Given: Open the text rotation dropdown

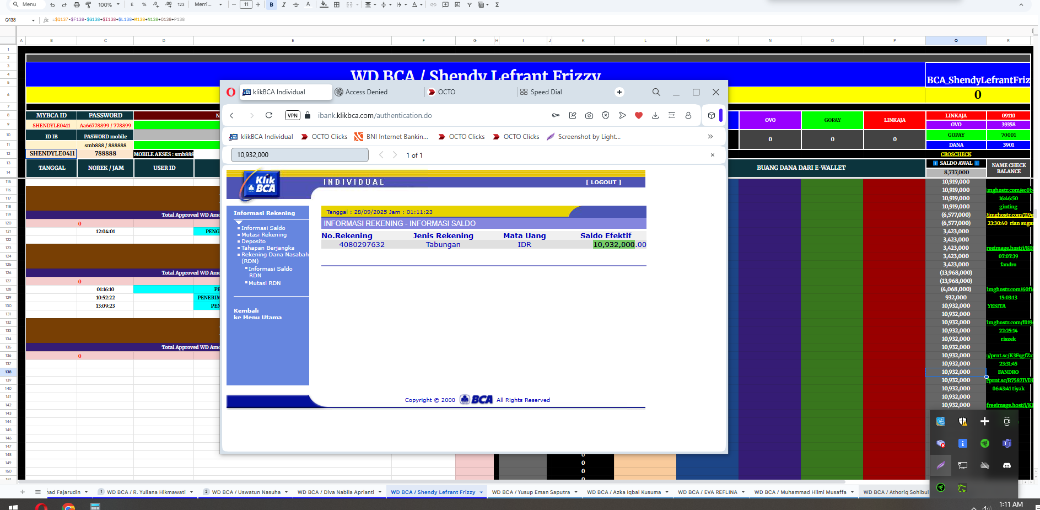Looking at the screenshot, I should [x=417, y=4].
